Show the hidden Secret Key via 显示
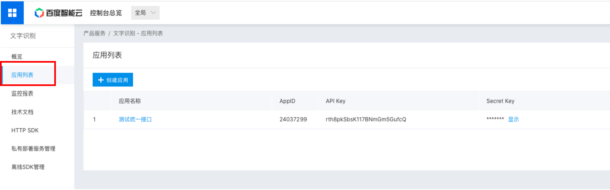 point(513,120)
